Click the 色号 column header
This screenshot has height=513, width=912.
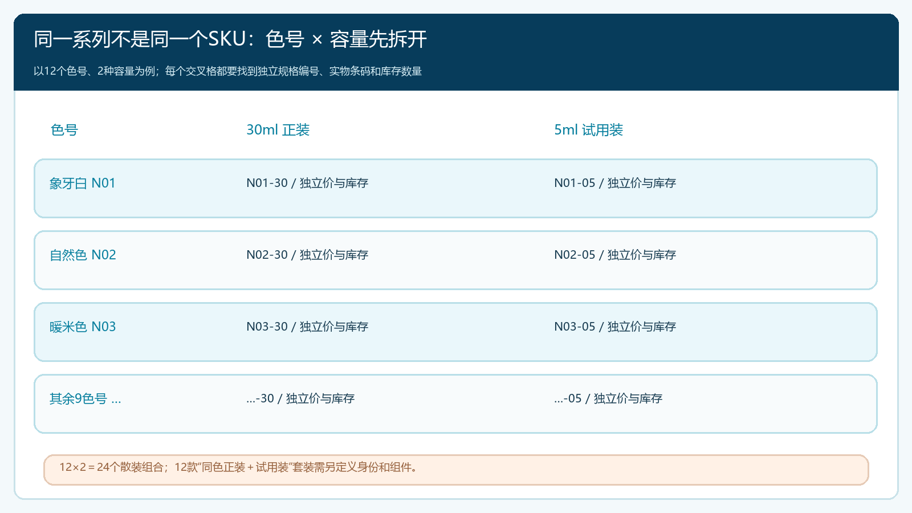(64, 130)
